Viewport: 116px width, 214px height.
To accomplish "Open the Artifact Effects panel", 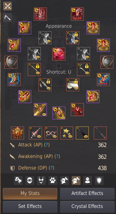I will [87, 194].
